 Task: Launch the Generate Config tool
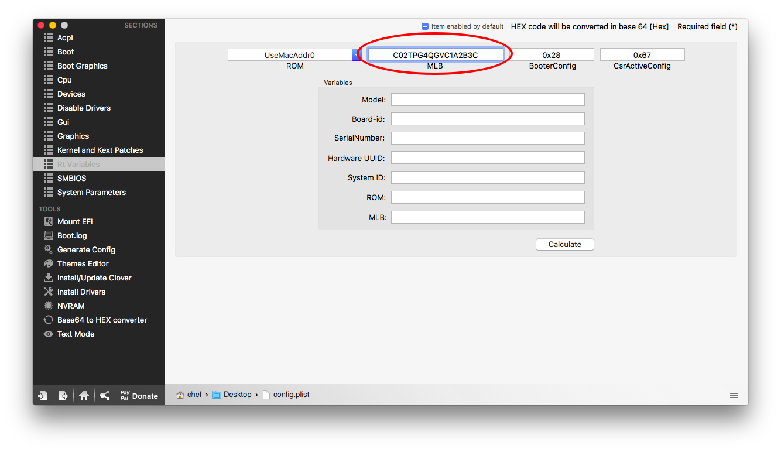point(80,249)
